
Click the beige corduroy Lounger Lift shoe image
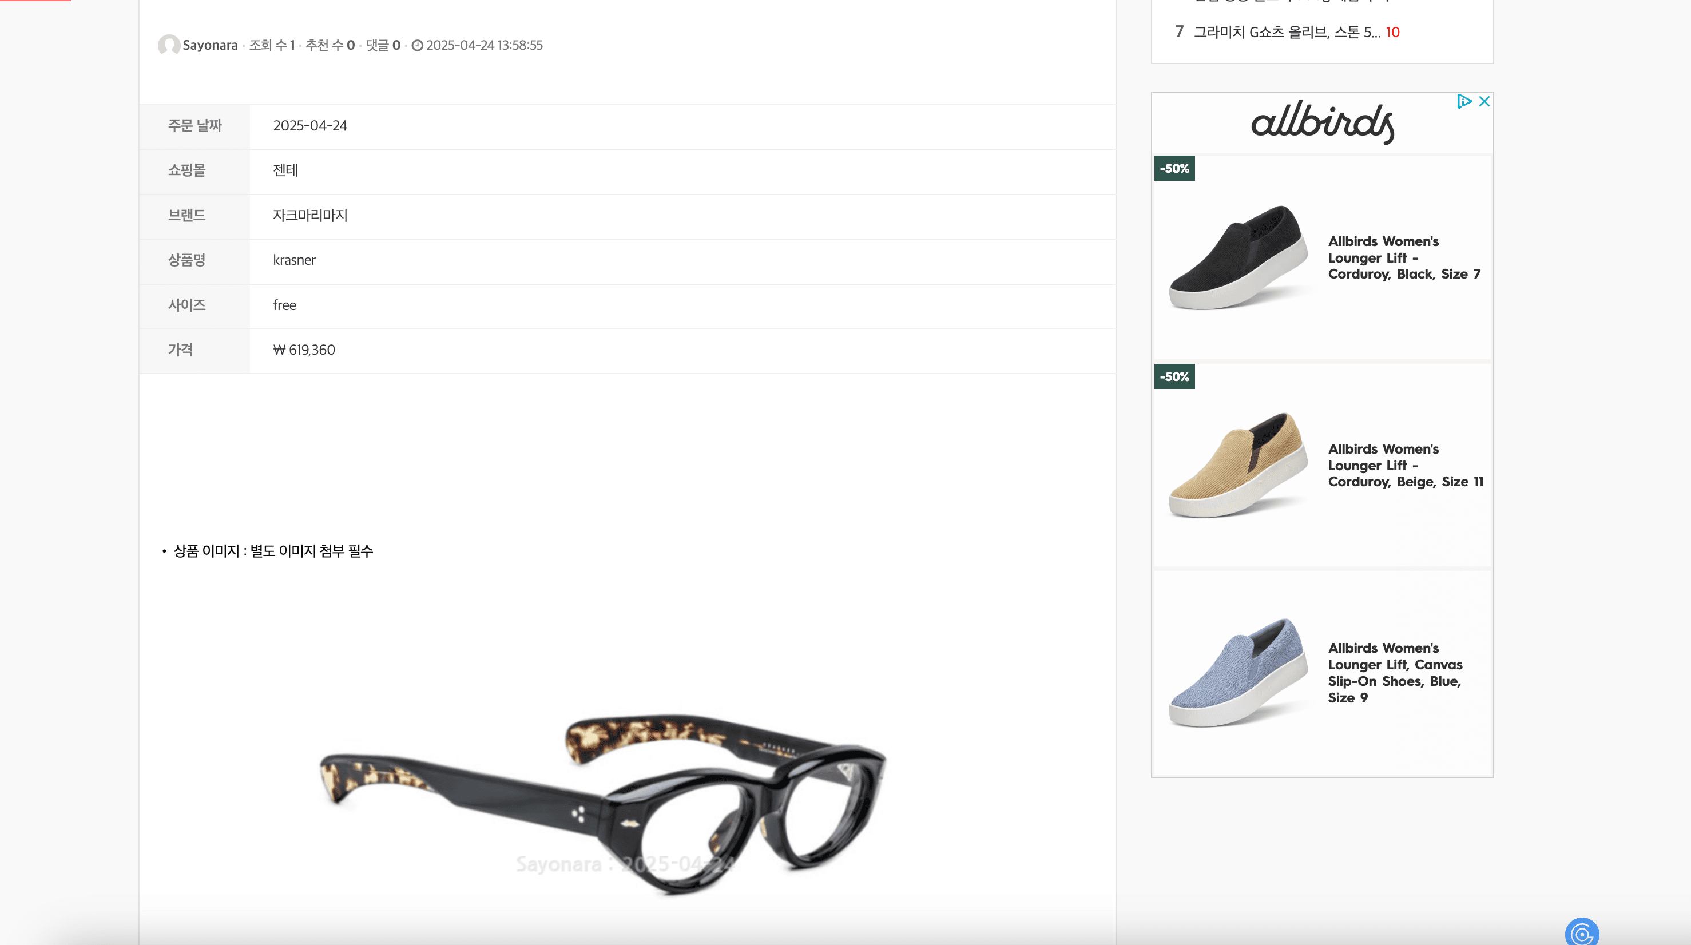1239,465
